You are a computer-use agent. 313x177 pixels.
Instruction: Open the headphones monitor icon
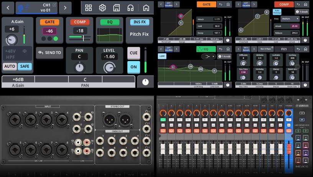(131, 8)
